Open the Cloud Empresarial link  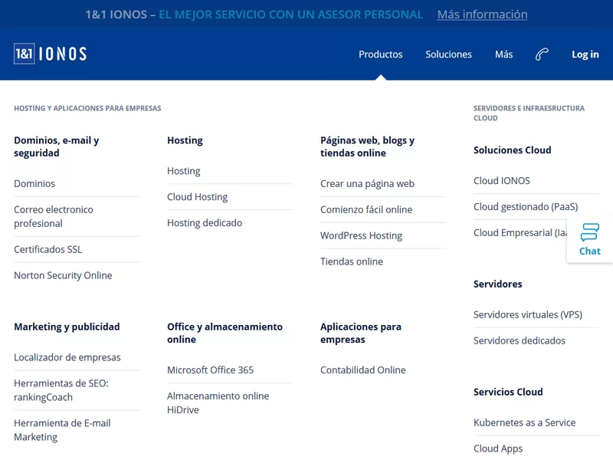click(520, 233)
